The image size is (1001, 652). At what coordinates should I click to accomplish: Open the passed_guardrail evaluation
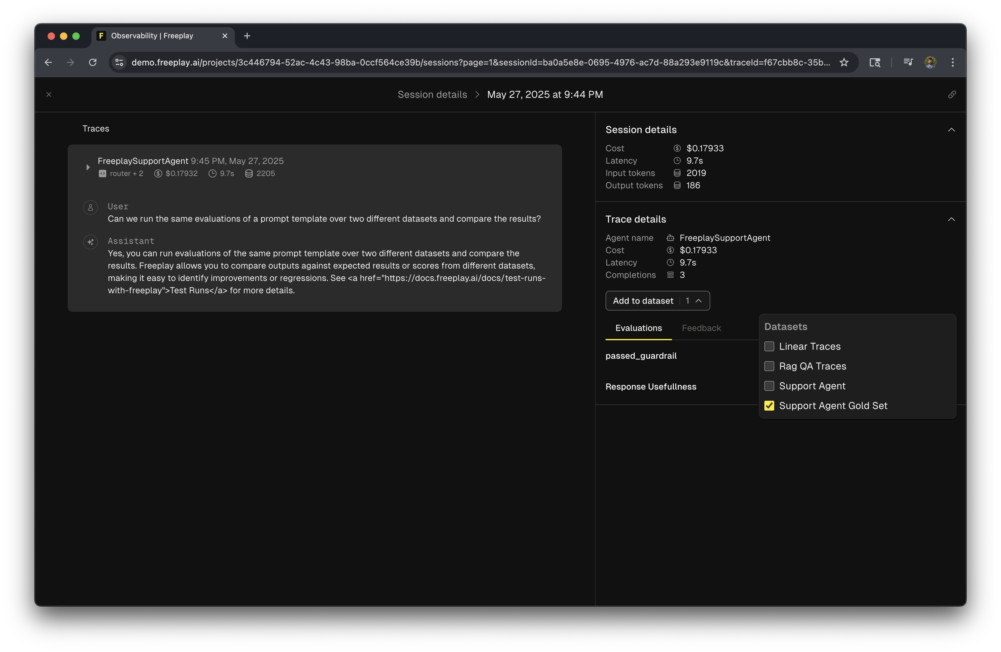point(641,356)
